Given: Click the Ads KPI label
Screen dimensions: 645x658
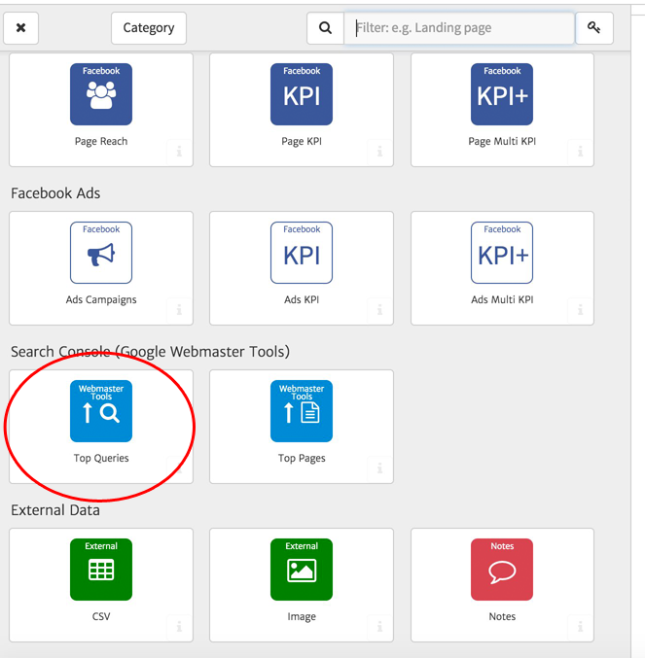Looking at the screenshot, I should [302, 299].
